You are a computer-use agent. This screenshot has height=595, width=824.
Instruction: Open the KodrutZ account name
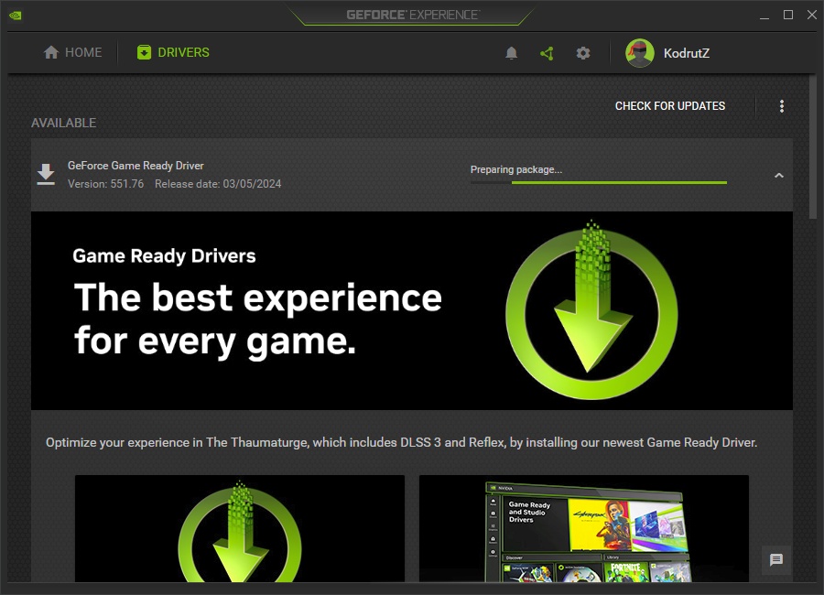tap(687, 53)
